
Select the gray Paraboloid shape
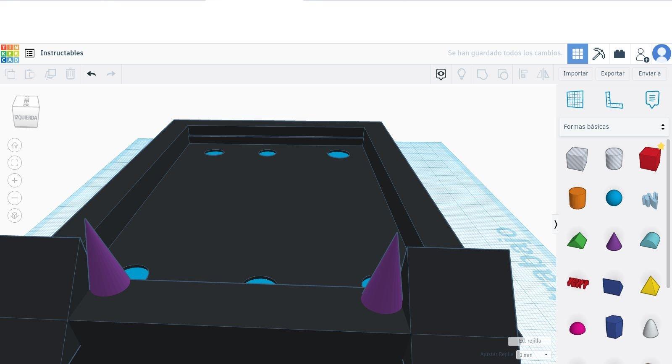(x=650, y=328)
